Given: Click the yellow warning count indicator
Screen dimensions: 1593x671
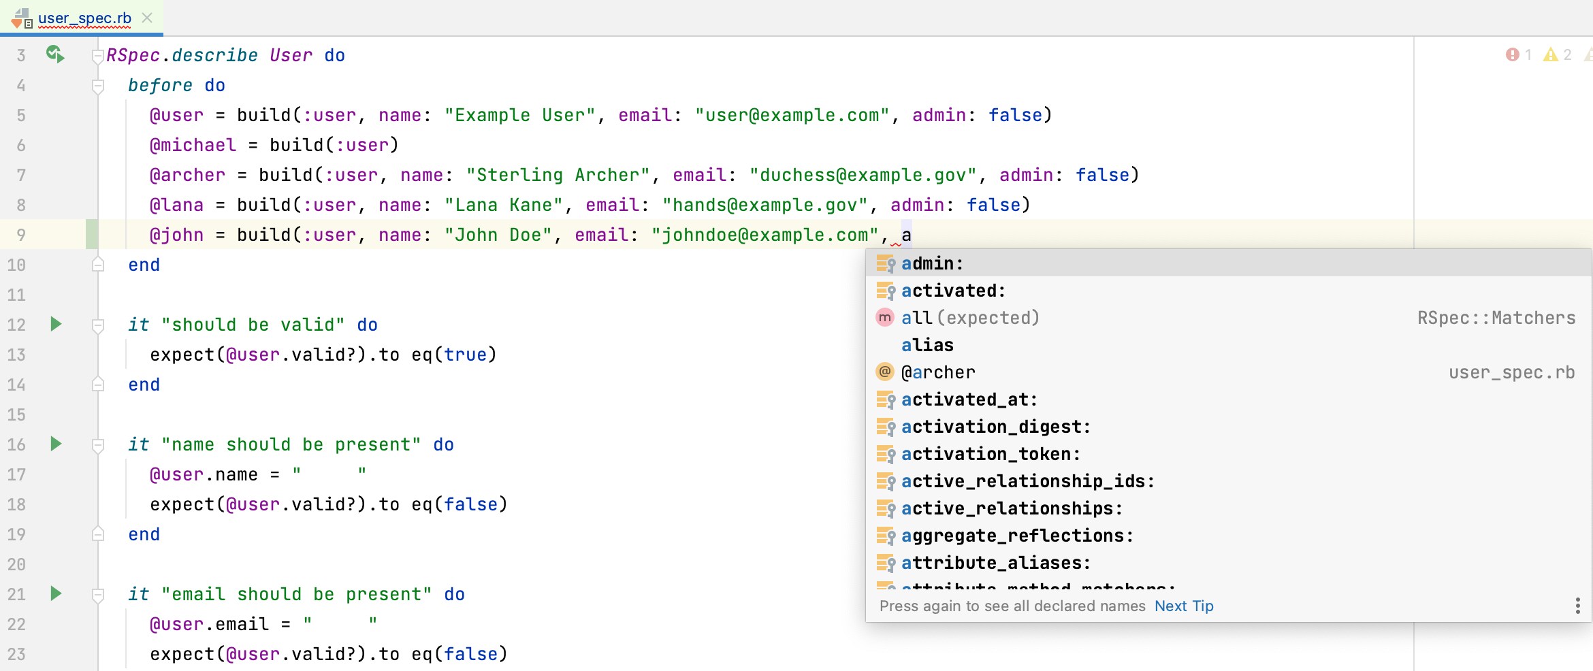Looking at the screenshot, I should (x=1559, y=55).
